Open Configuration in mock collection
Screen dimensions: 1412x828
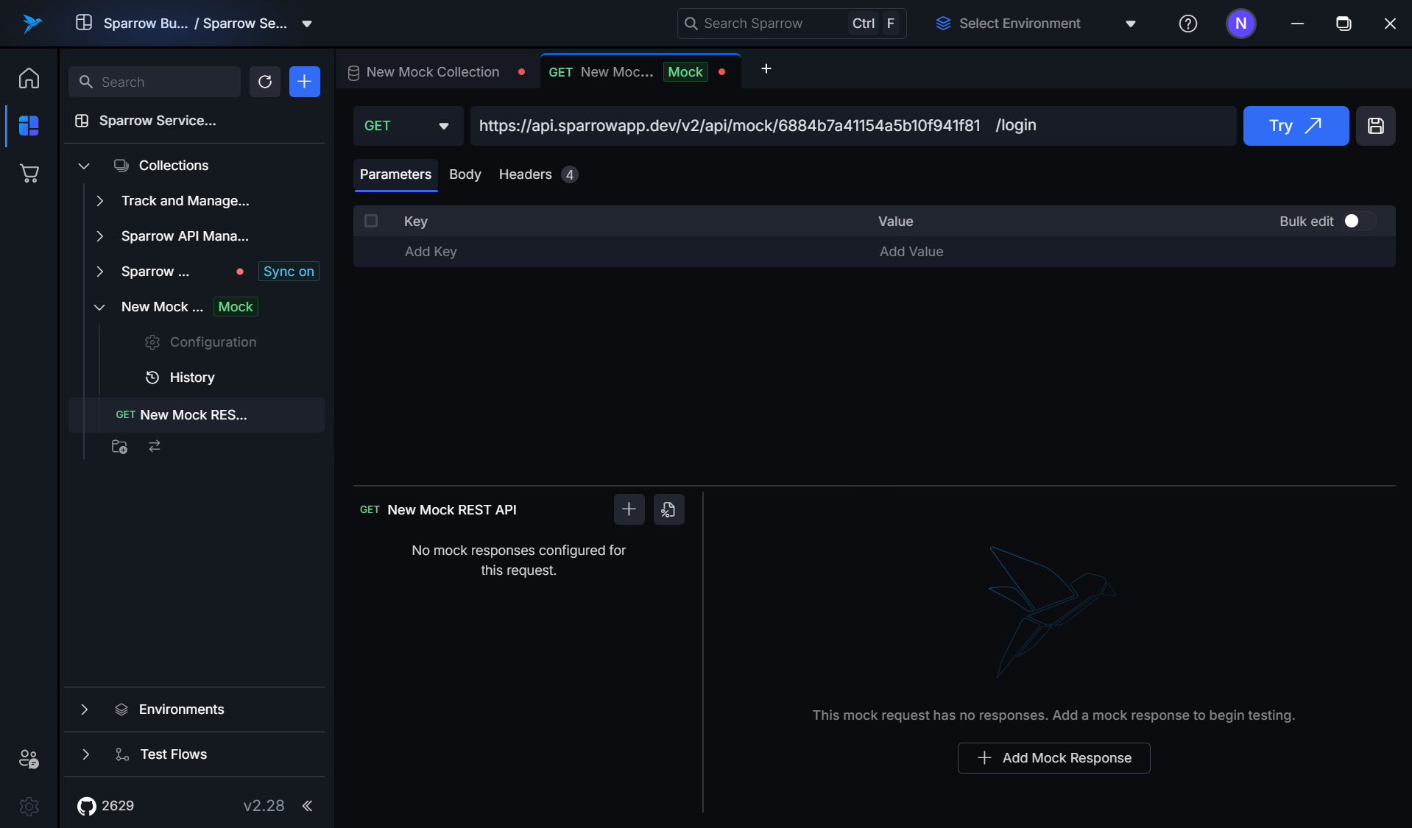pos(213,342)
